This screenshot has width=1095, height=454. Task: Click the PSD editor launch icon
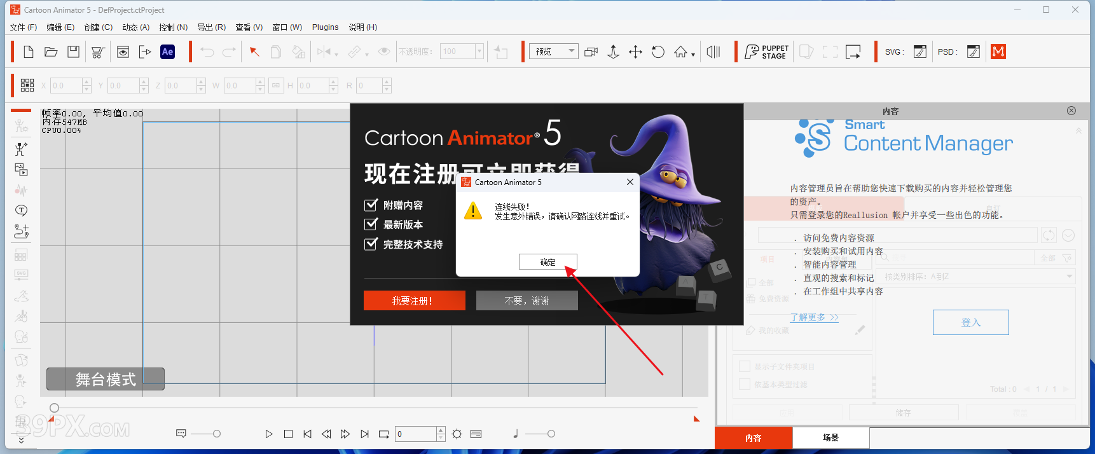point(973,52)
